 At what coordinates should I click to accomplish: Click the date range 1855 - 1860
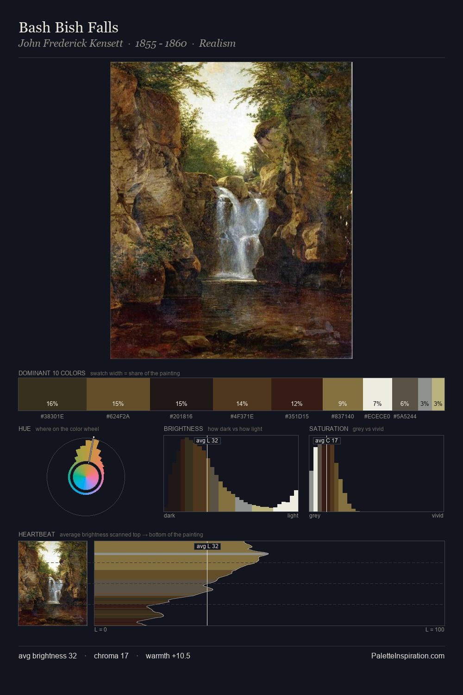tap(161, 44)
